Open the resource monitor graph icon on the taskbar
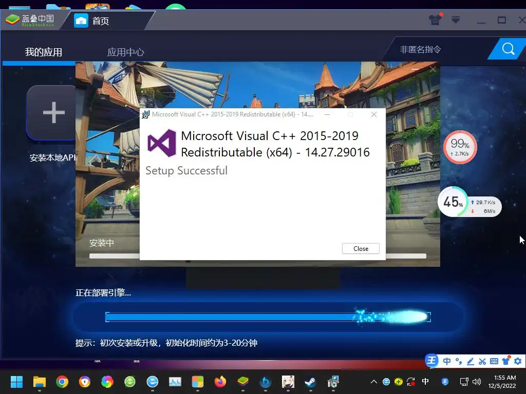Image resolution: width=526 pixels, height=394 pixels. [175, 382]
